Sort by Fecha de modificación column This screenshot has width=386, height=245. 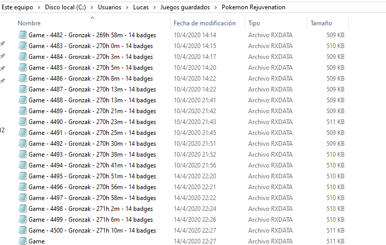coord(204,23)
